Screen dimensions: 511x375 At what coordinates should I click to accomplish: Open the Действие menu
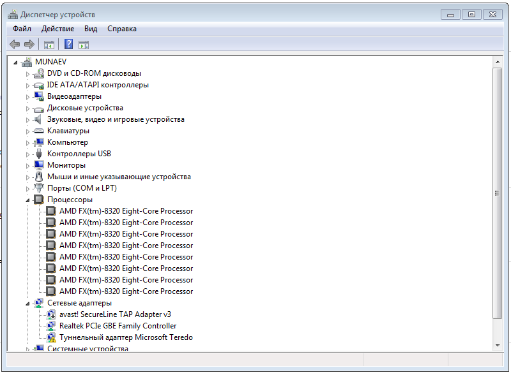pyautogui.click(x=57, y=29)
